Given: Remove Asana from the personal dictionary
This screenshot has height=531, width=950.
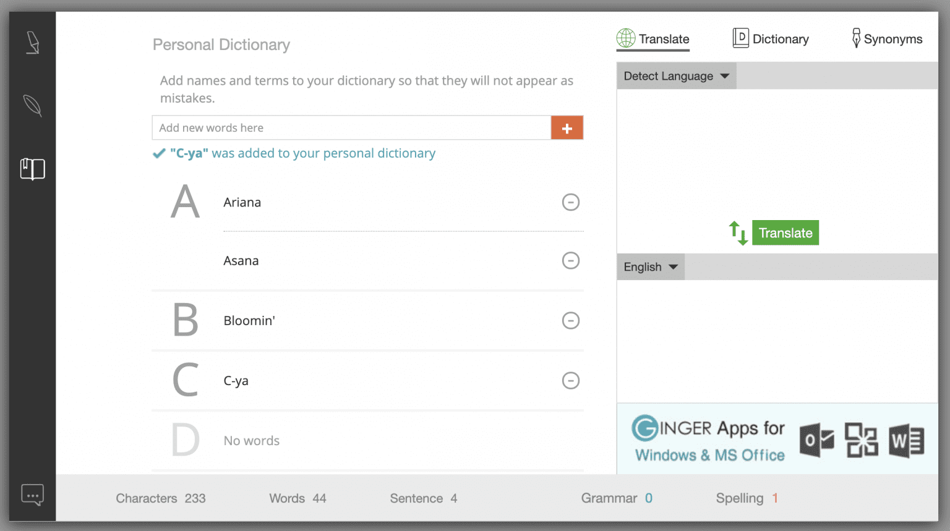Looking at the screenshot, I should click(x=570, y=261).
